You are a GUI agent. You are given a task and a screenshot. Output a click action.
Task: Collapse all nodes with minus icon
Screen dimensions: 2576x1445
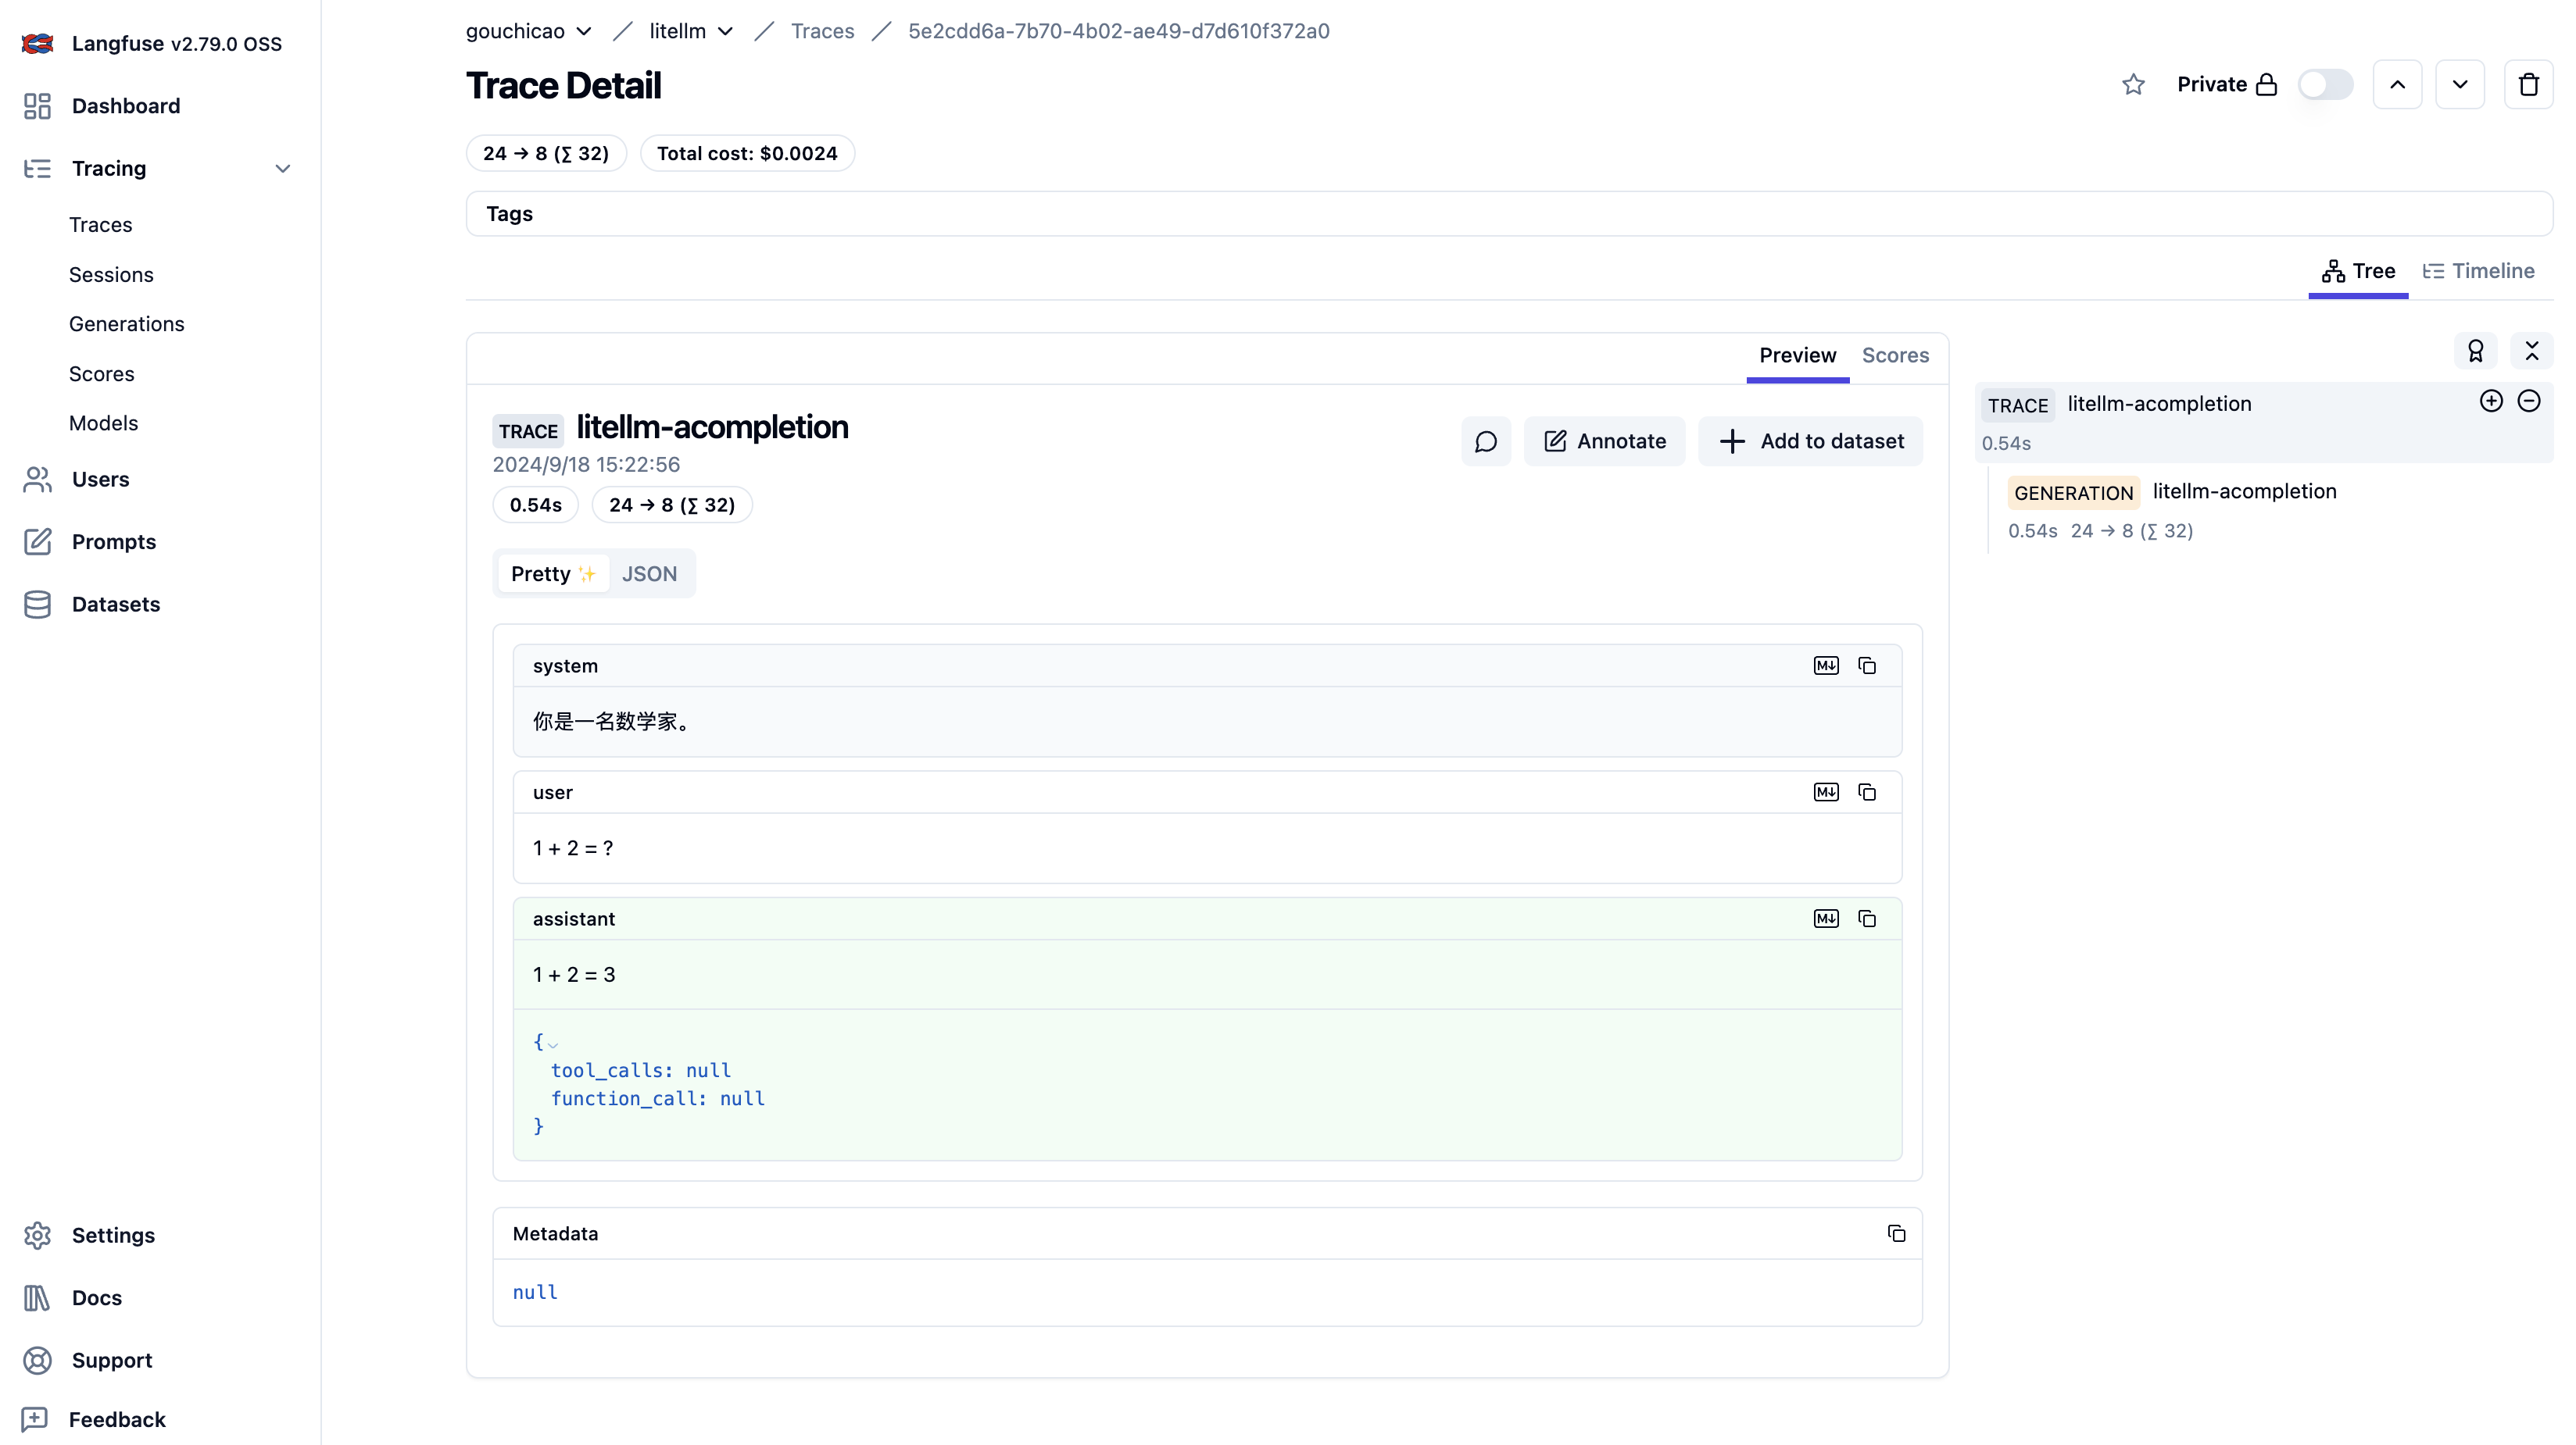(x=2528, y=401)
